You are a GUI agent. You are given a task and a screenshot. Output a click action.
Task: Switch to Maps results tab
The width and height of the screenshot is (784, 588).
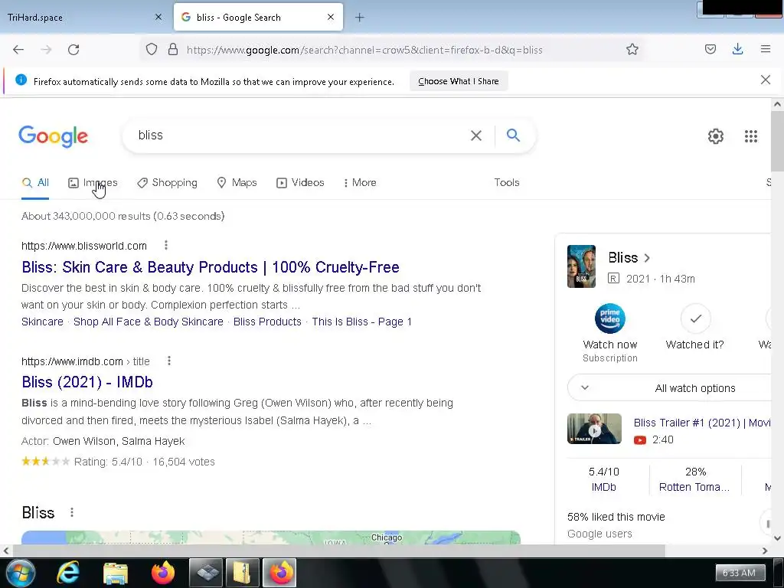coord(237,183)
